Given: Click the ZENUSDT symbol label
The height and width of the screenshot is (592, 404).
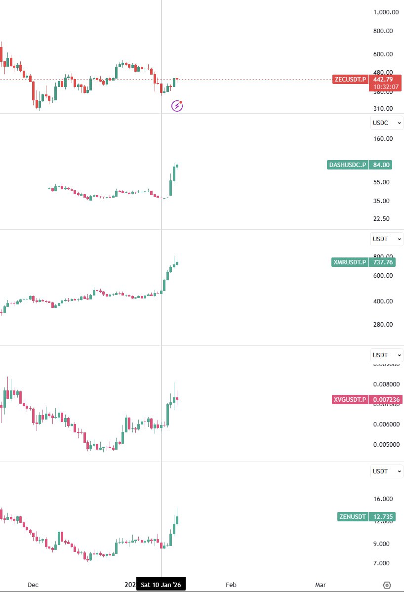Looking at the screenshot, I should pyautogui.click(x=353, y=517).
